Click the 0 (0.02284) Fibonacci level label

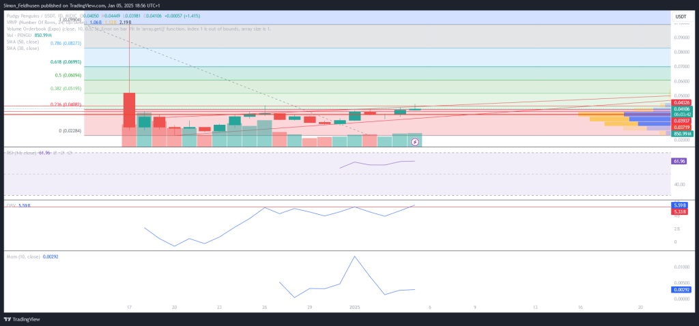(70, 130)
